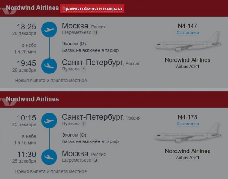Open Статистика link for flight N4-178

[188, 124]
